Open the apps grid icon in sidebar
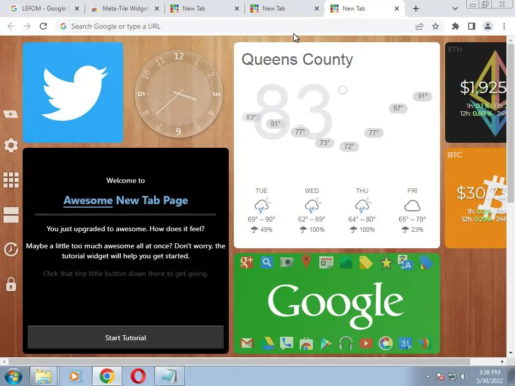Viewport: 515px width, 386px height. coord(11,180)
